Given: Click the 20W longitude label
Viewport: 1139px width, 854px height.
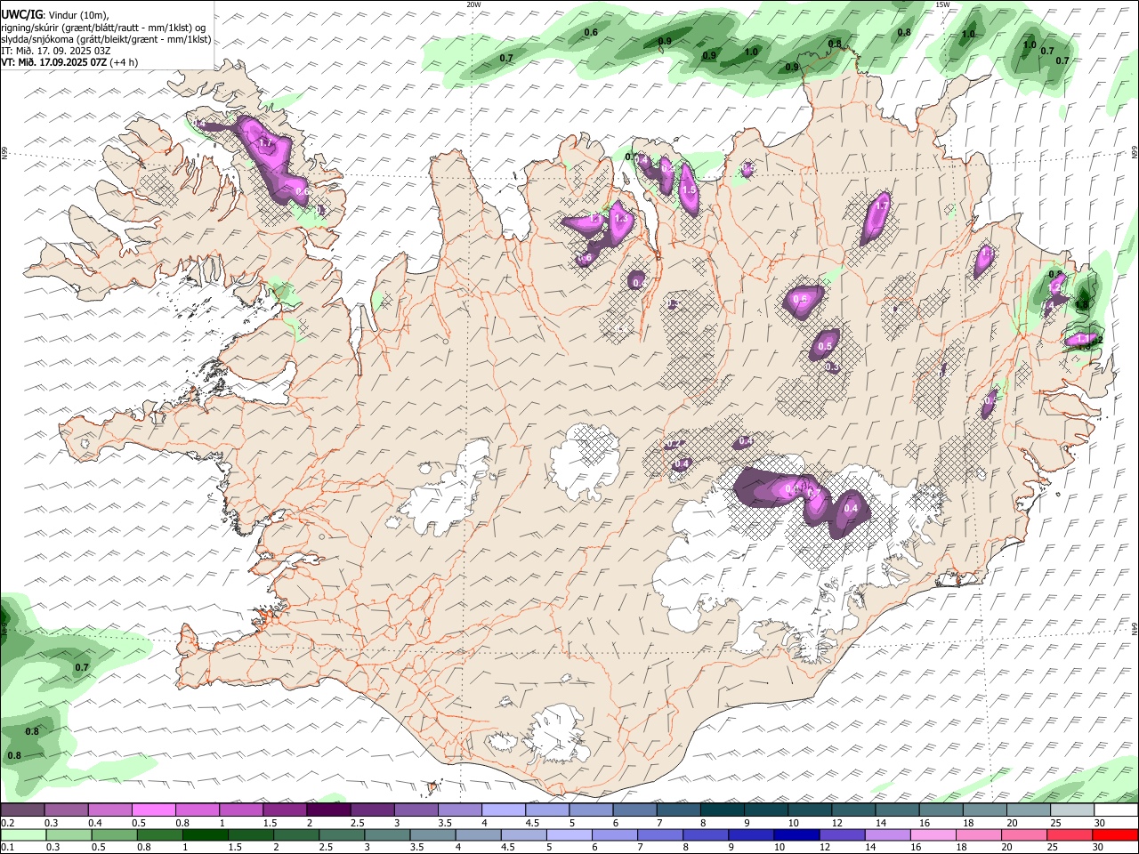Looking at the screenshot, I should pos(473,4).
